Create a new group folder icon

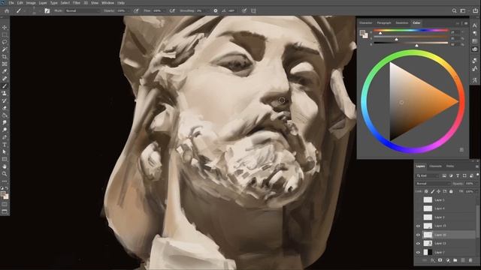tap(455, 260)
